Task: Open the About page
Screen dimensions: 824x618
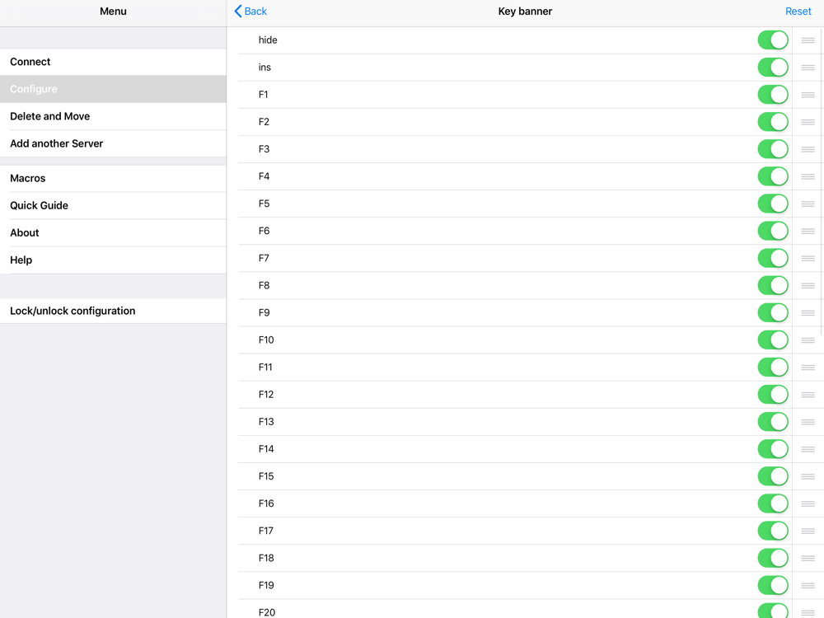Action: coord(113,233)
